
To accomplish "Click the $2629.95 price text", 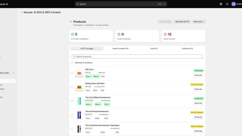I will tap(89, 101).
